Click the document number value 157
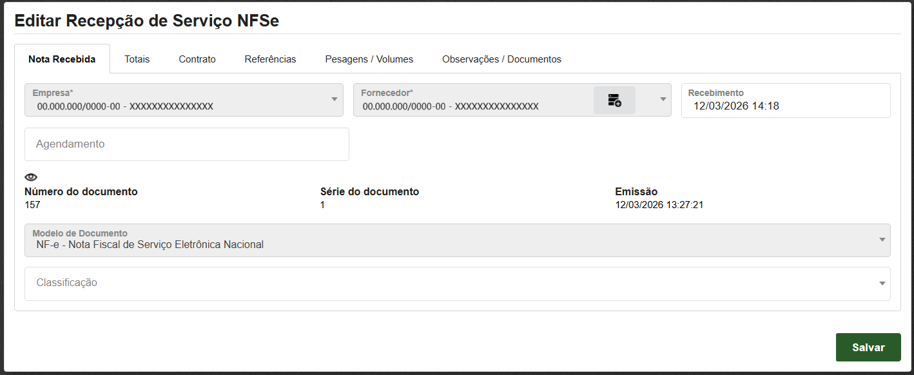This screenshot has width=914, height=375. point(32,205)
